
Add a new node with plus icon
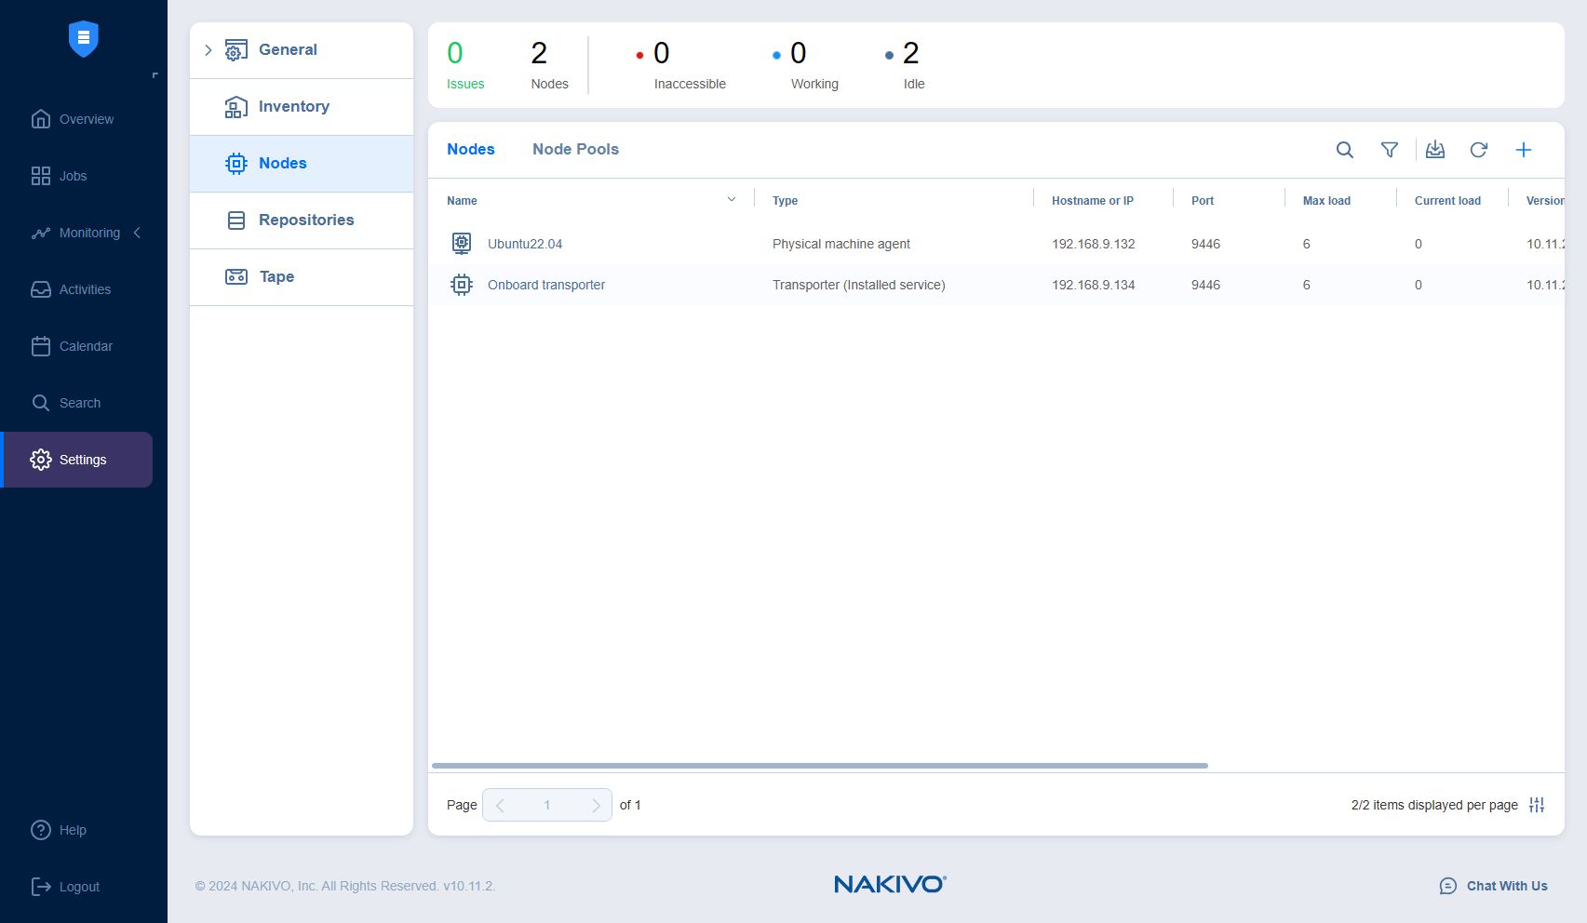pyautogui.click(x=1523, y=150)
